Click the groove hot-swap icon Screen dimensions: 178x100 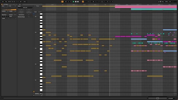(14, 15)
